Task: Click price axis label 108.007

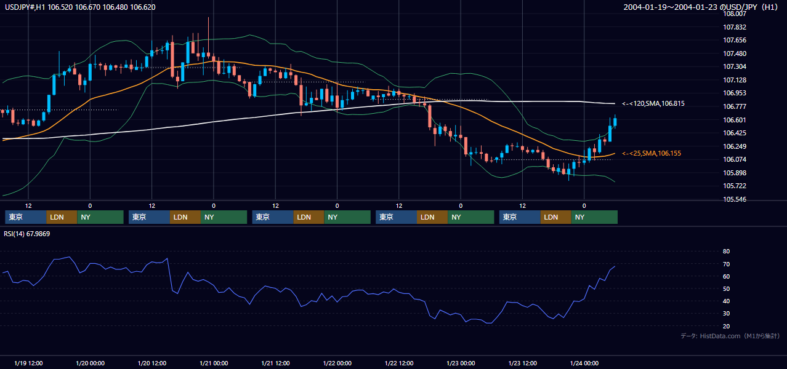Action: click(735, 14)
